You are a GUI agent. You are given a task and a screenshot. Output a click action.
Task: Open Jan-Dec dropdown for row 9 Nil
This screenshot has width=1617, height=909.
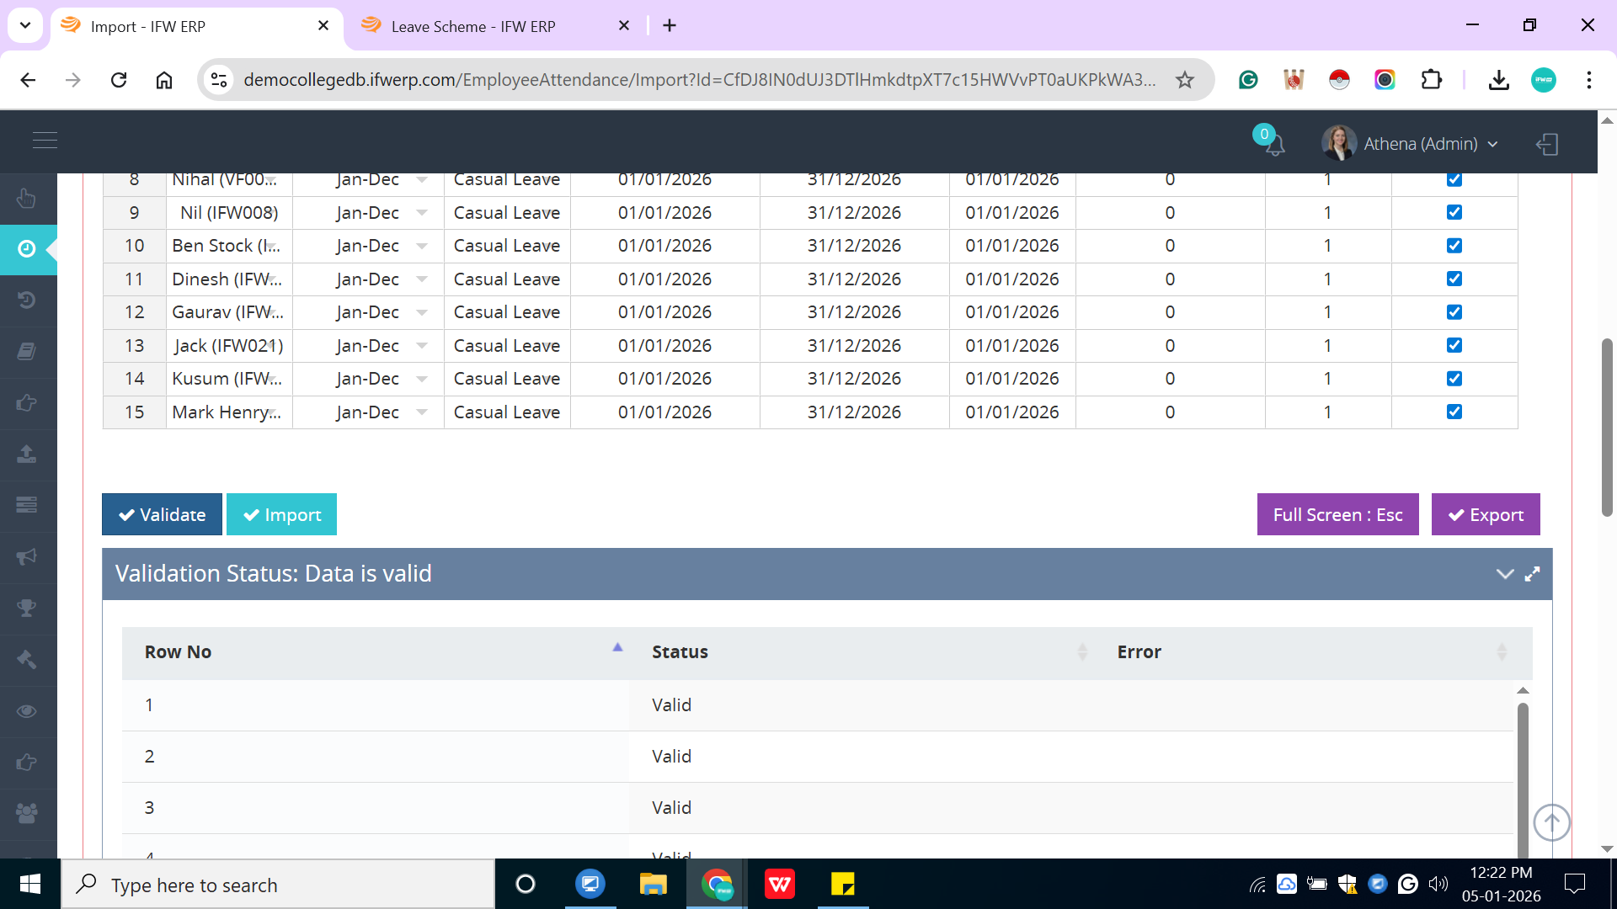[422, 213]
